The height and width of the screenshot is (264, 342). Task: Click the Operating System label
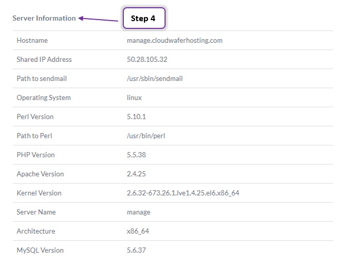(x=44, y=97)
